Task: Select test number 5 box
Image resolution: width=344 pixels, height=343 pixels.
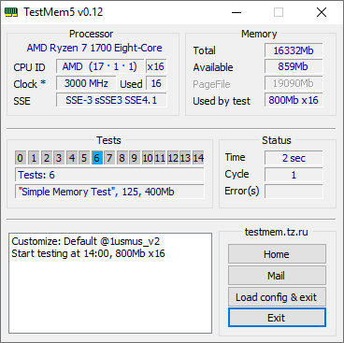Action: [84, 158]
